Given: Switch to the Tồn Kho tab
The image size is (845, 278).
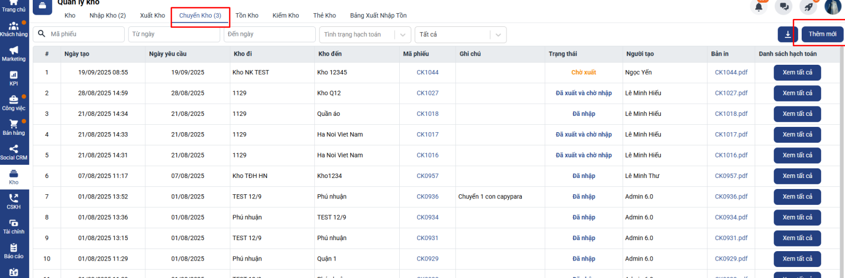Looking at the screenshot, I should click(247, 15).
